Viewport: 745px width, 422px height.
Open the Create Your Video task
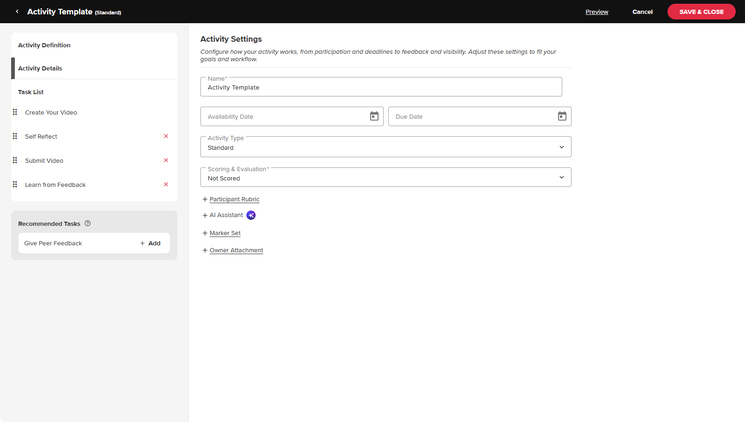[51, 113]
